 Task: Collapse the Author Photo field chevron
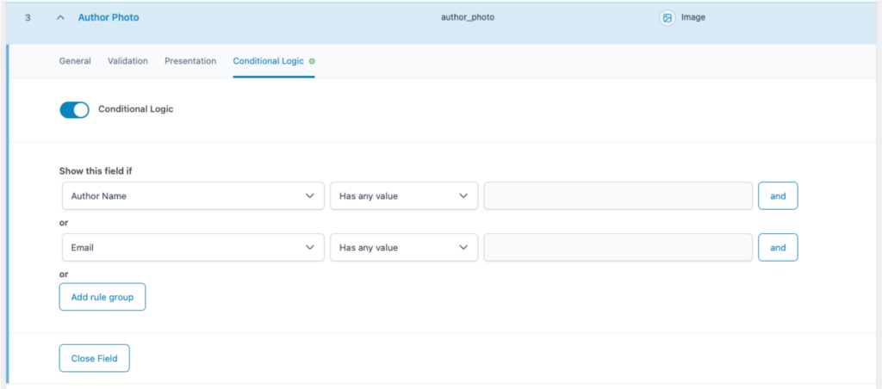coord(60,17)
